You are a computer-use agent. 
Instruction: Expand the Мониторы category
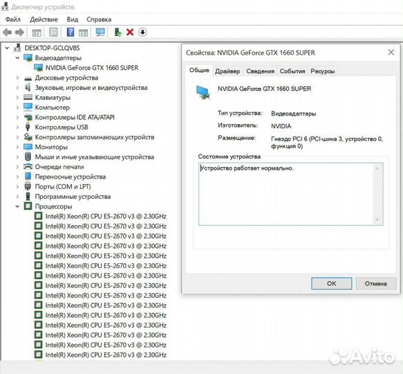17,147
